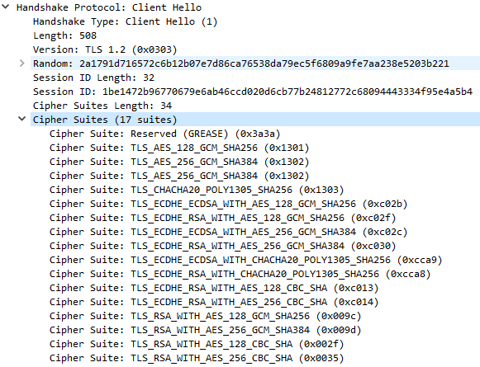480x367 pixels.
Task: Select the TLS_RSA_WITH_AES_256_CBC_SHA (0x0035) suite
Action: [x=197, y=358]
